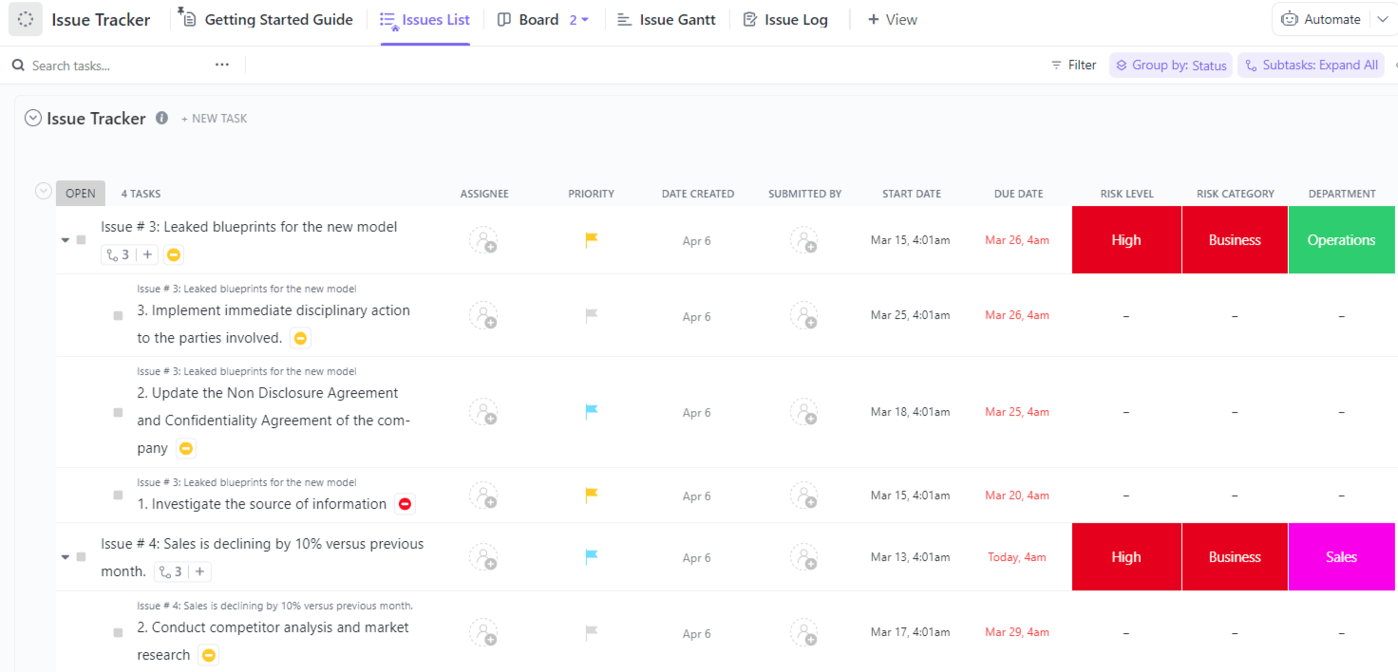The image size is (1398, 672).
Task: Click the info icon beside Issue Tracker heading
Action: pos(161,119)
